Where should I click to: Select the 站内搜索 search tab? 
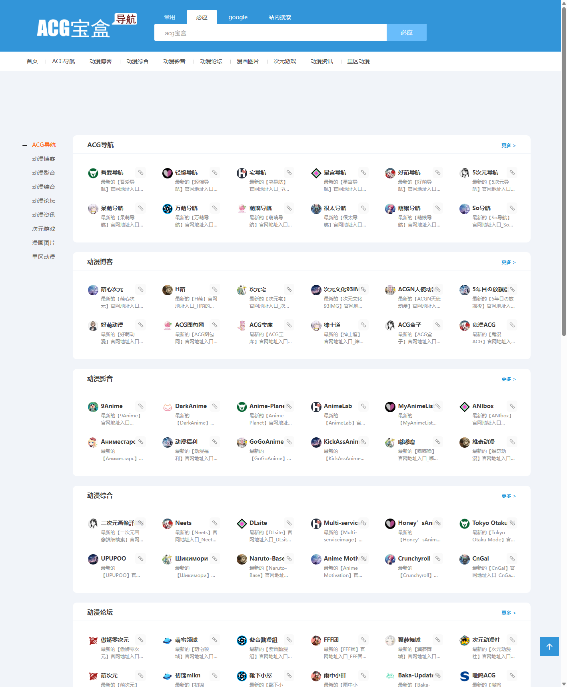pos(280,17)
